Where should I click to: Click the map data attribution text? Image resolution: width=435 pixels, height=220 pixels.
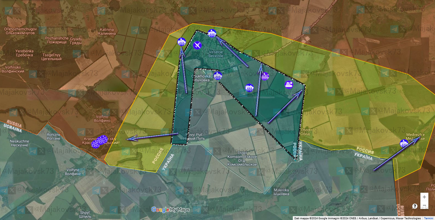click(x=358, y=218)
